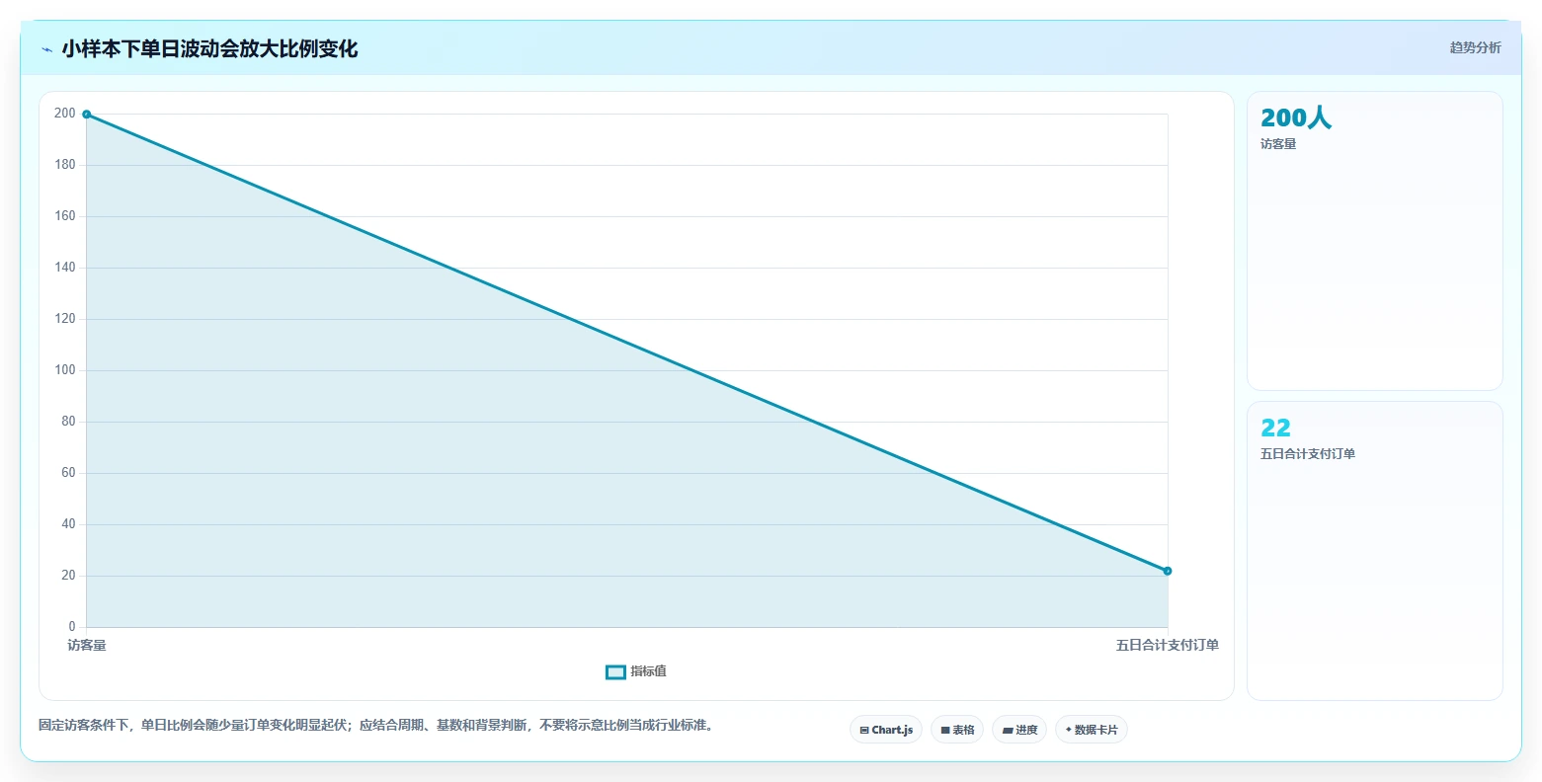Click the y-axis value 200
This screenshot has height=782, width=1542.
pyautogui.click(x=65, y=114)
